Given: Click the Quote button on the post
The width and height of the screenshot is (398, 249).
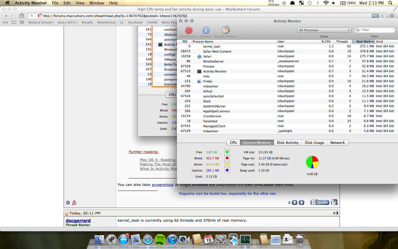Looking at the screenshot, I should point(320,202).
